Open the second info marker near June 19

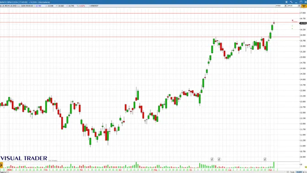pos(219,159)
